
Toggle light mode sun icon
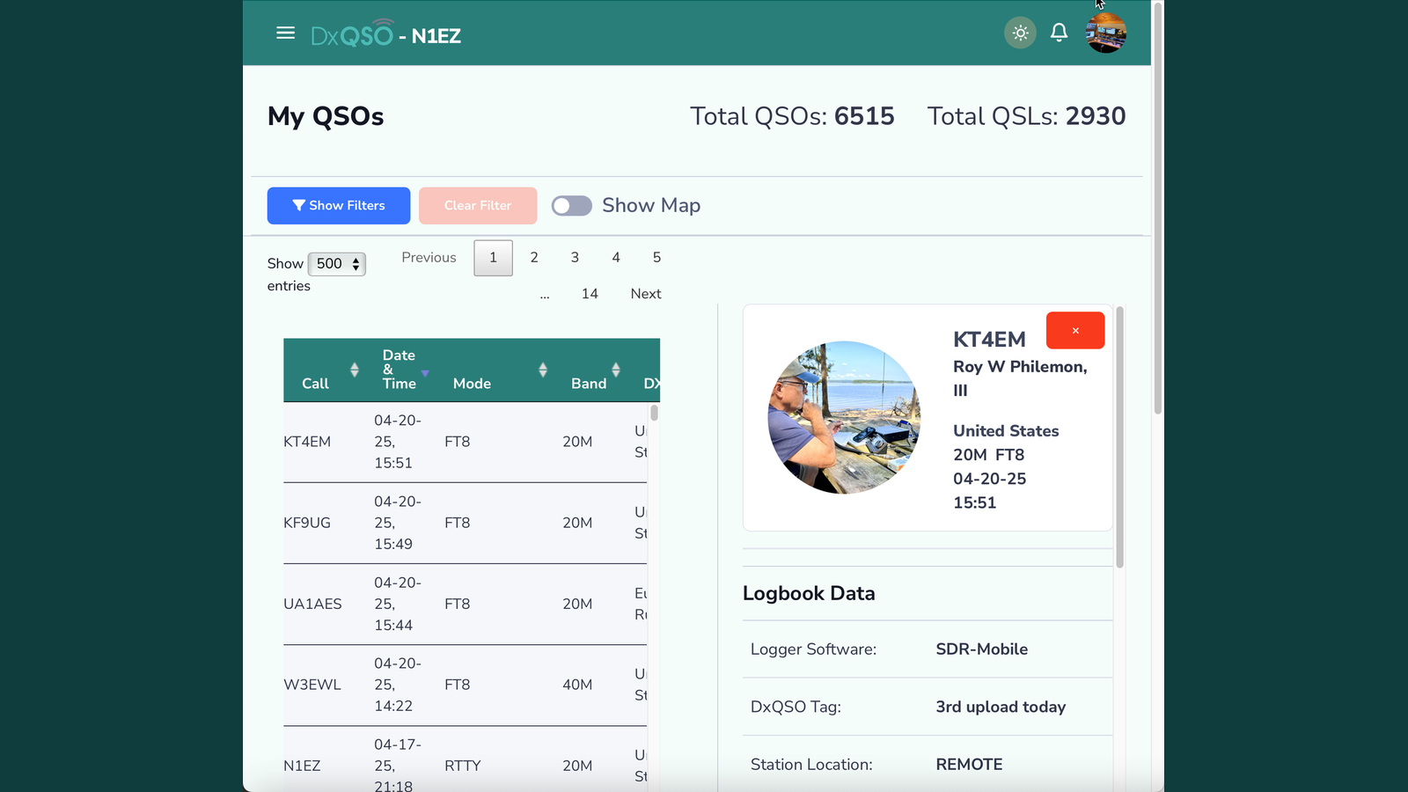[x=1020, y=33]
